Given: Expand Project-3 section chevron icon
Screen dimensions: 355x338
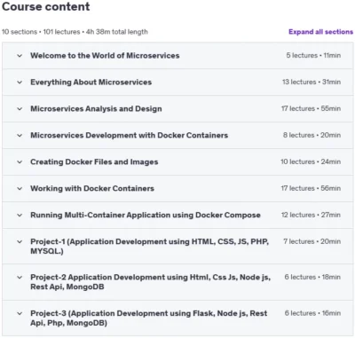Looking at the screenshot, I should point(20,313).
